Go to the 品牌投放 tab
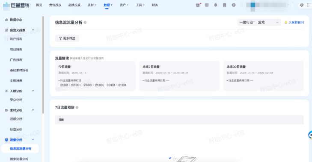 tap(74, 5)
